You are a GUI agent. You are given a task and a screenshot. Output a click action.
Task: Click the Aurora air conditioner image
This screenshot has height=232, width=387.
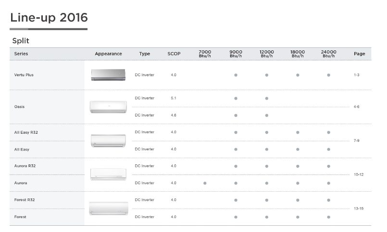(x=108, y=174)
